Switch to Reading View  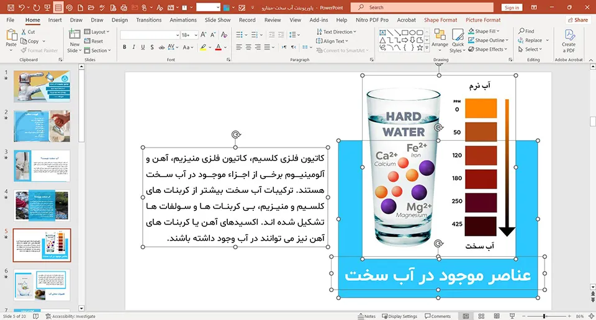(x=497, y=316)
